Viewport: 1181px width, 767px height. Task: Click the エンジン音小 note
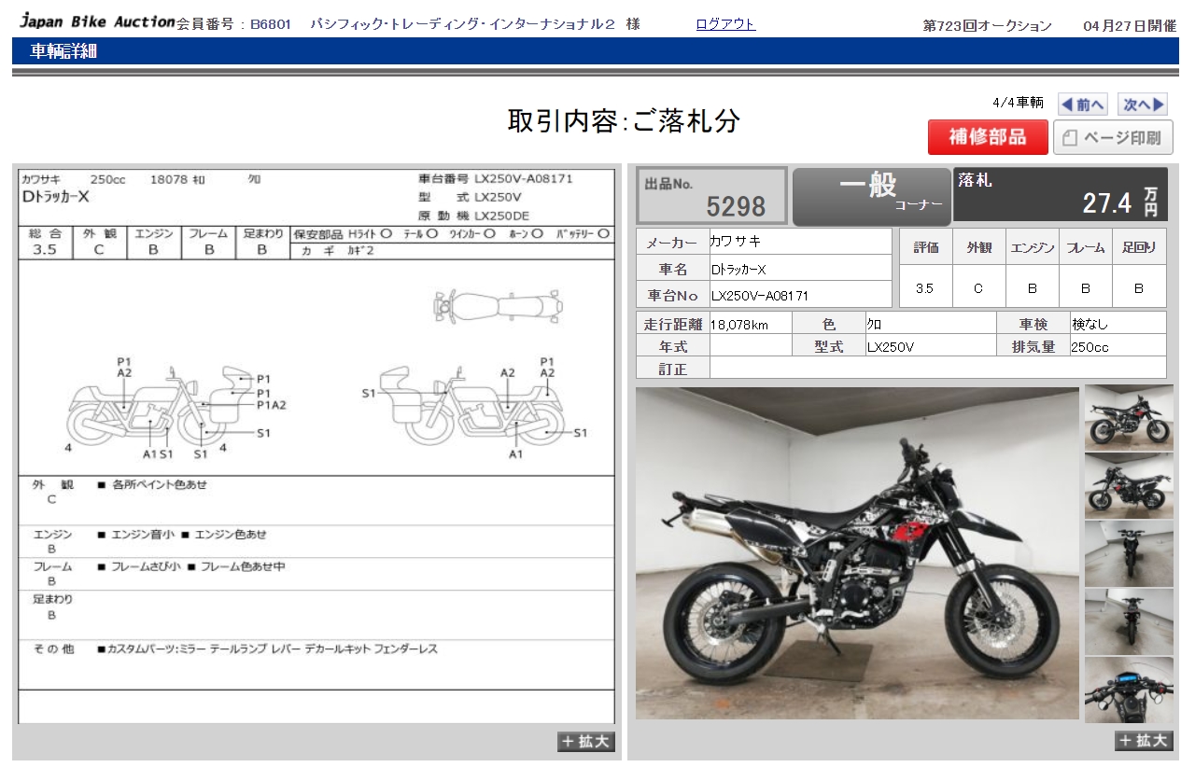point(143,535)
